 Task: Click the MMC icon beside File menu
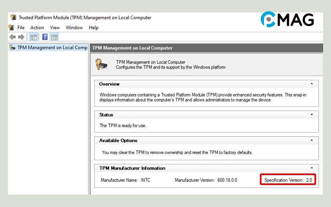coord(11,28)
